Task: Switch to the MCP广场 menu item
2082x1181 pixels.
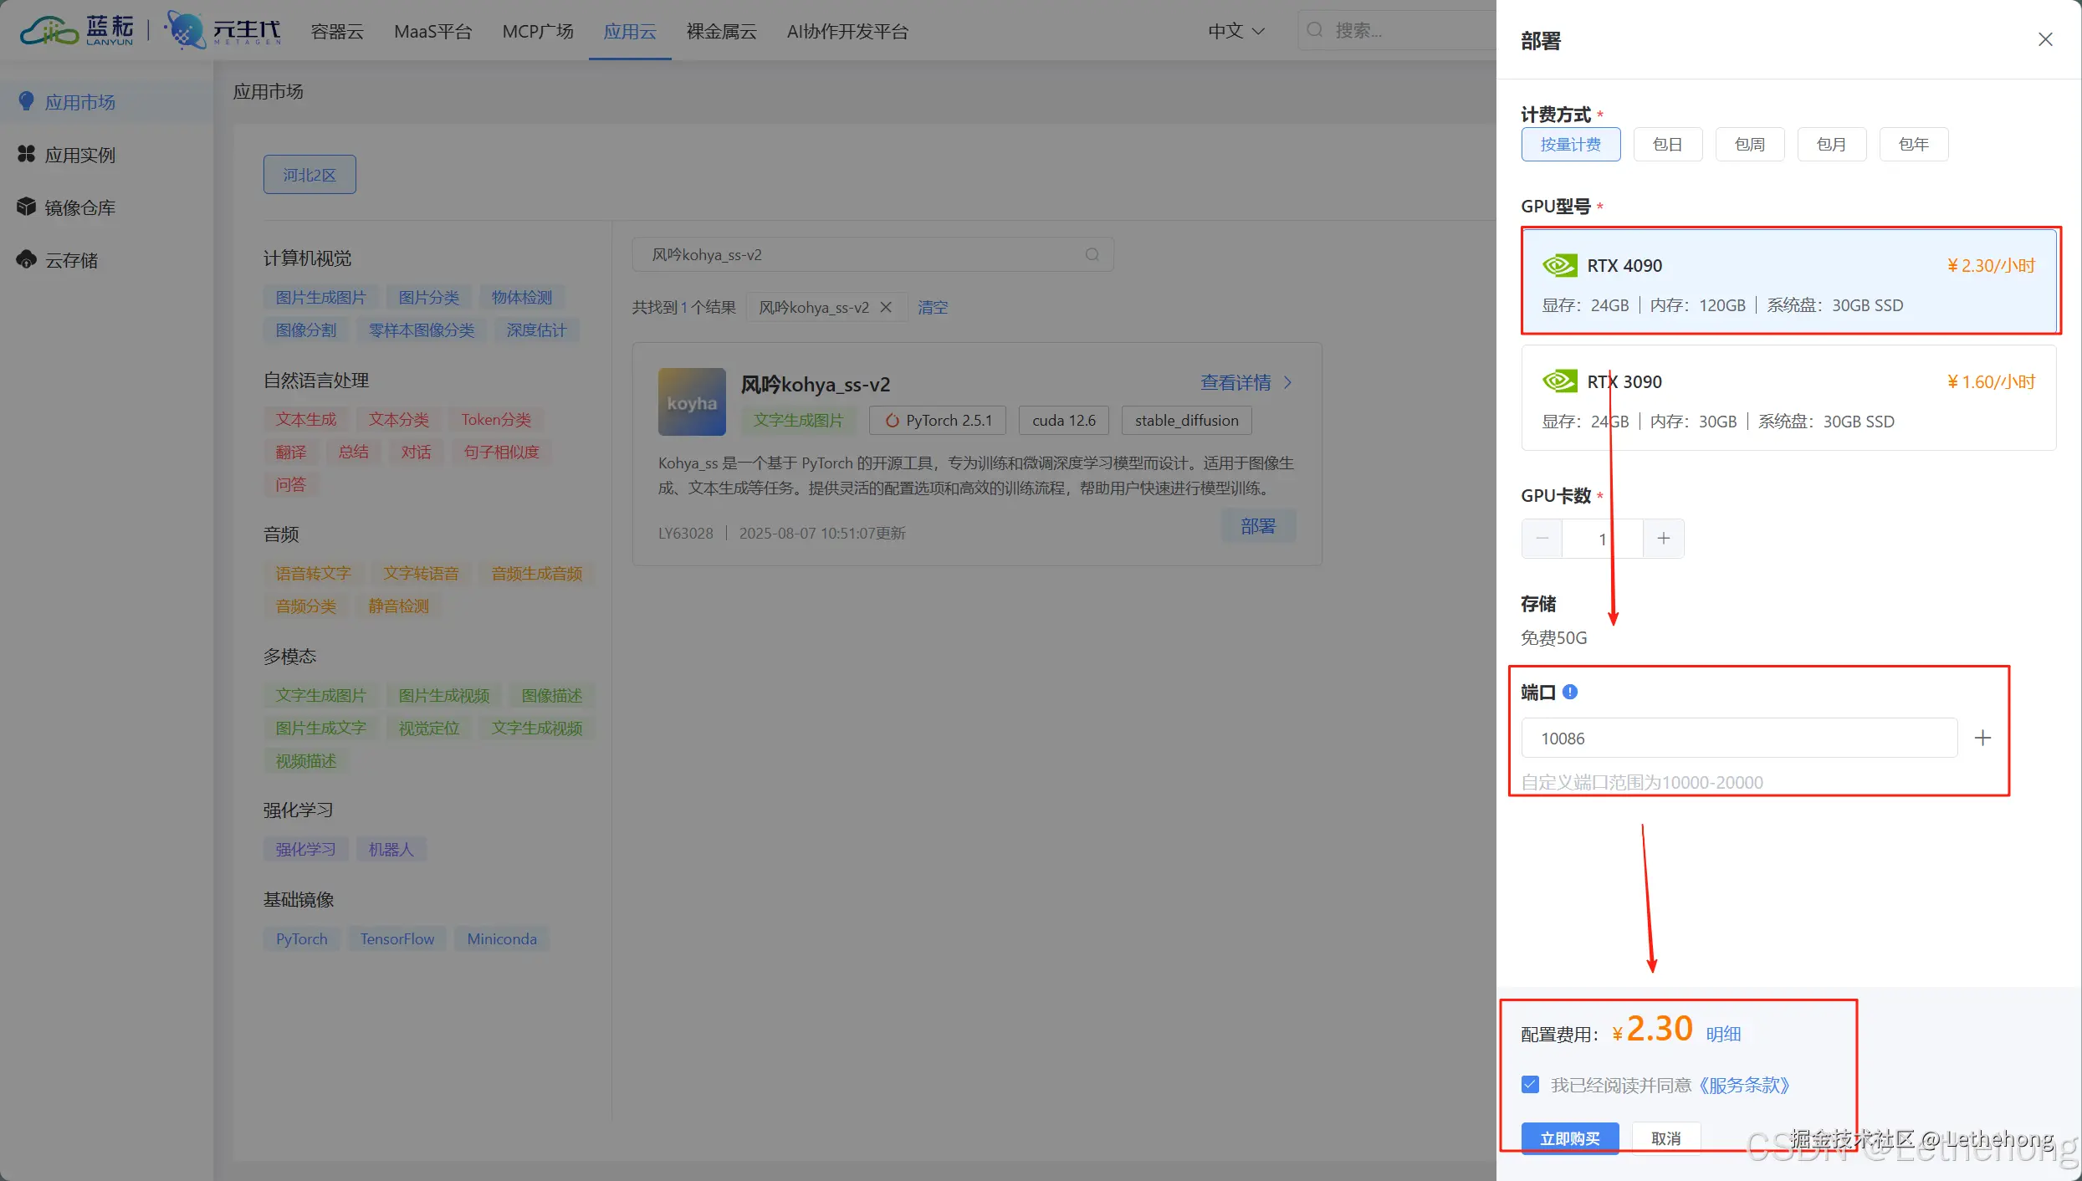Action: (537, 31)
